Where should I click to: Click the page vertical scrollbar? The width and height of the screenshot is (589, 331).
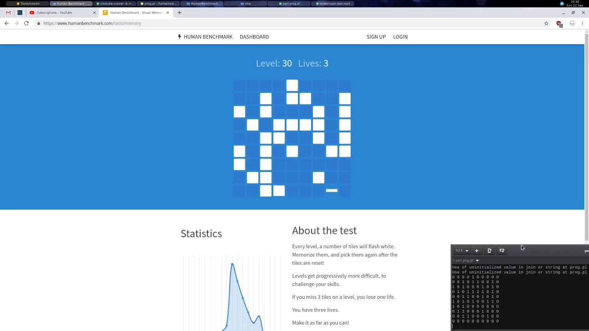(586, 137)
